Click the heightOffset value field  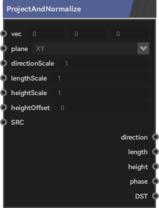tap(102, 107)
